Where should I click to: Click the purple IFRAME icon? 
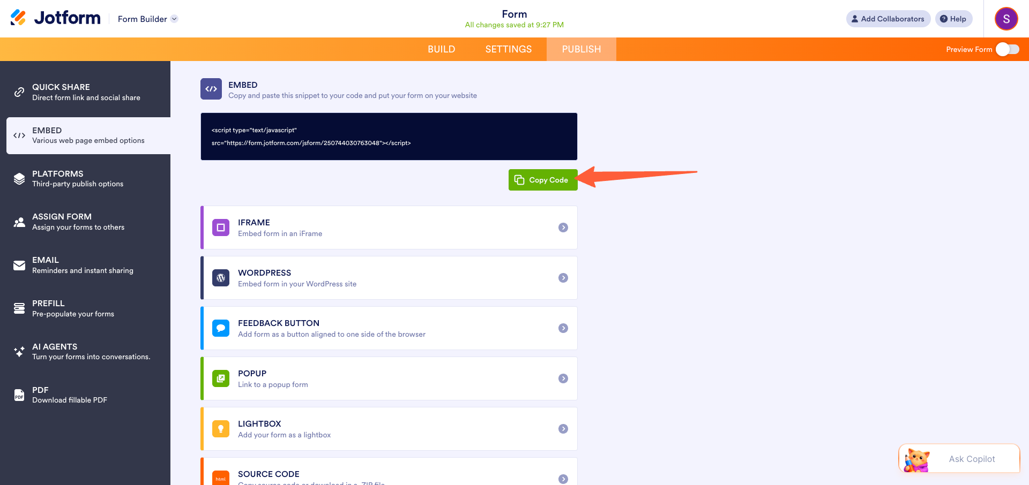pos(221,228)
